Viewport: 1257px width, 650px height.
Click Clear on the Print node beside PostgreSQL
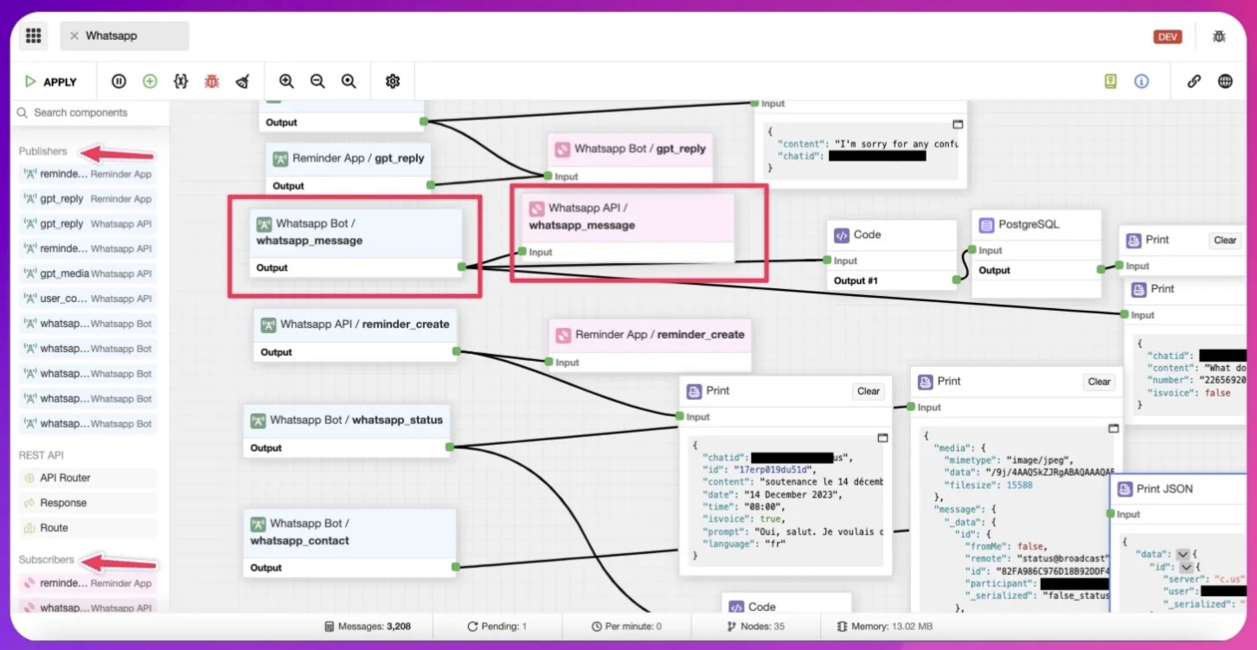pos(1224,241)
